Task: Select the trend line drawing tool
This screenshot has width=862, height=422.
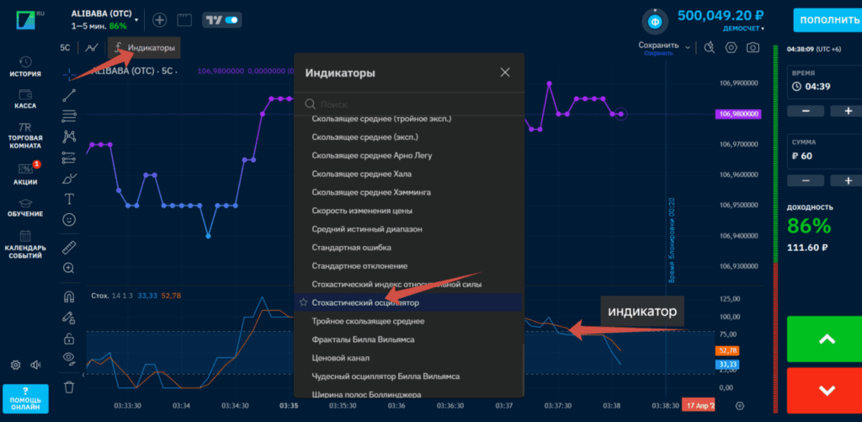Action: coord(69,94)
